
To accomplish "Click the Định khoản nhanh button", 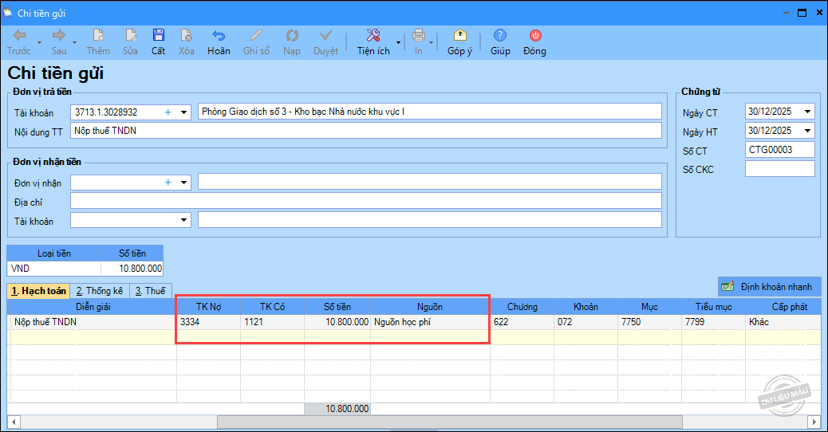I will [x=769, y=286].
